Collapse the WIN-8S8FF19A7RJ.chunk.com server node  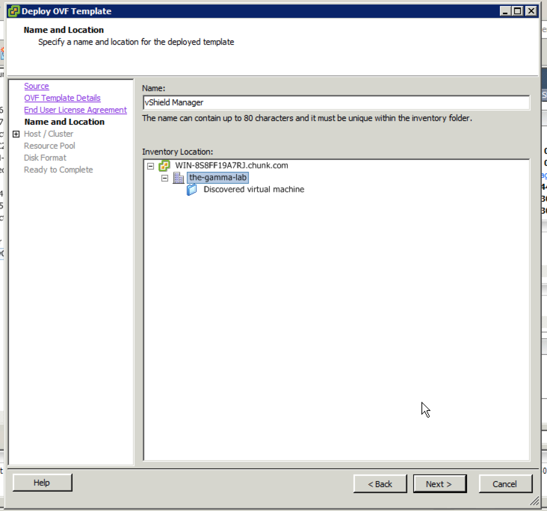151,166
